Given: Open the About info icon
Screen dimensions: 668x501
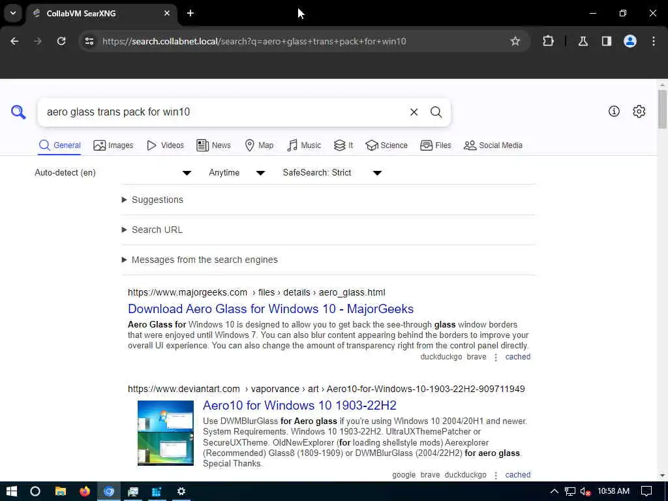Looking at the screenshot, I should click(x=614, y=112).
